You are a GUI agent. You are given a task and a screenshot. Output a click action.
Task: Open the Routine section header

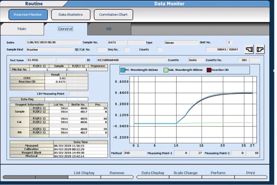point(34,3)
